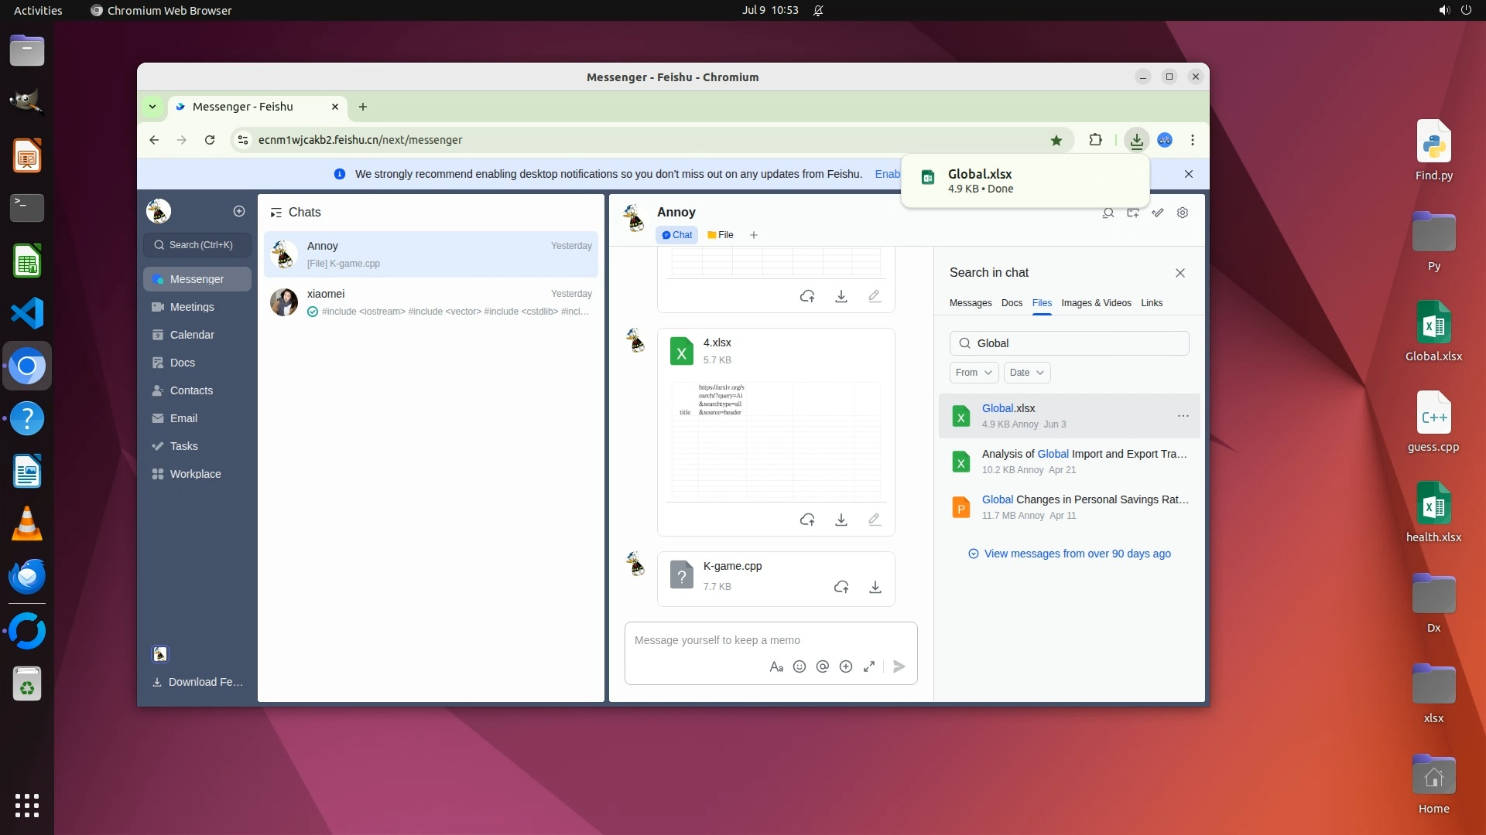Switch to Images & Videos search tab
Viewport: 1486px width, 835px height.
pyautogui.click(x=1096, y=303)
